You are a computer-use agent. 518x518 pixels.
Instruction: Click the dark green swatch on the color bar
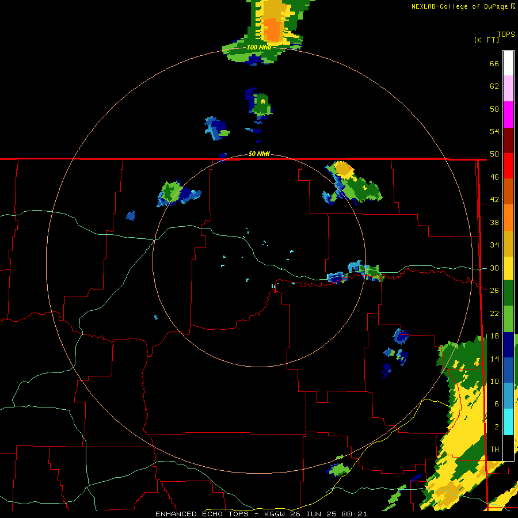pos(508,293)
